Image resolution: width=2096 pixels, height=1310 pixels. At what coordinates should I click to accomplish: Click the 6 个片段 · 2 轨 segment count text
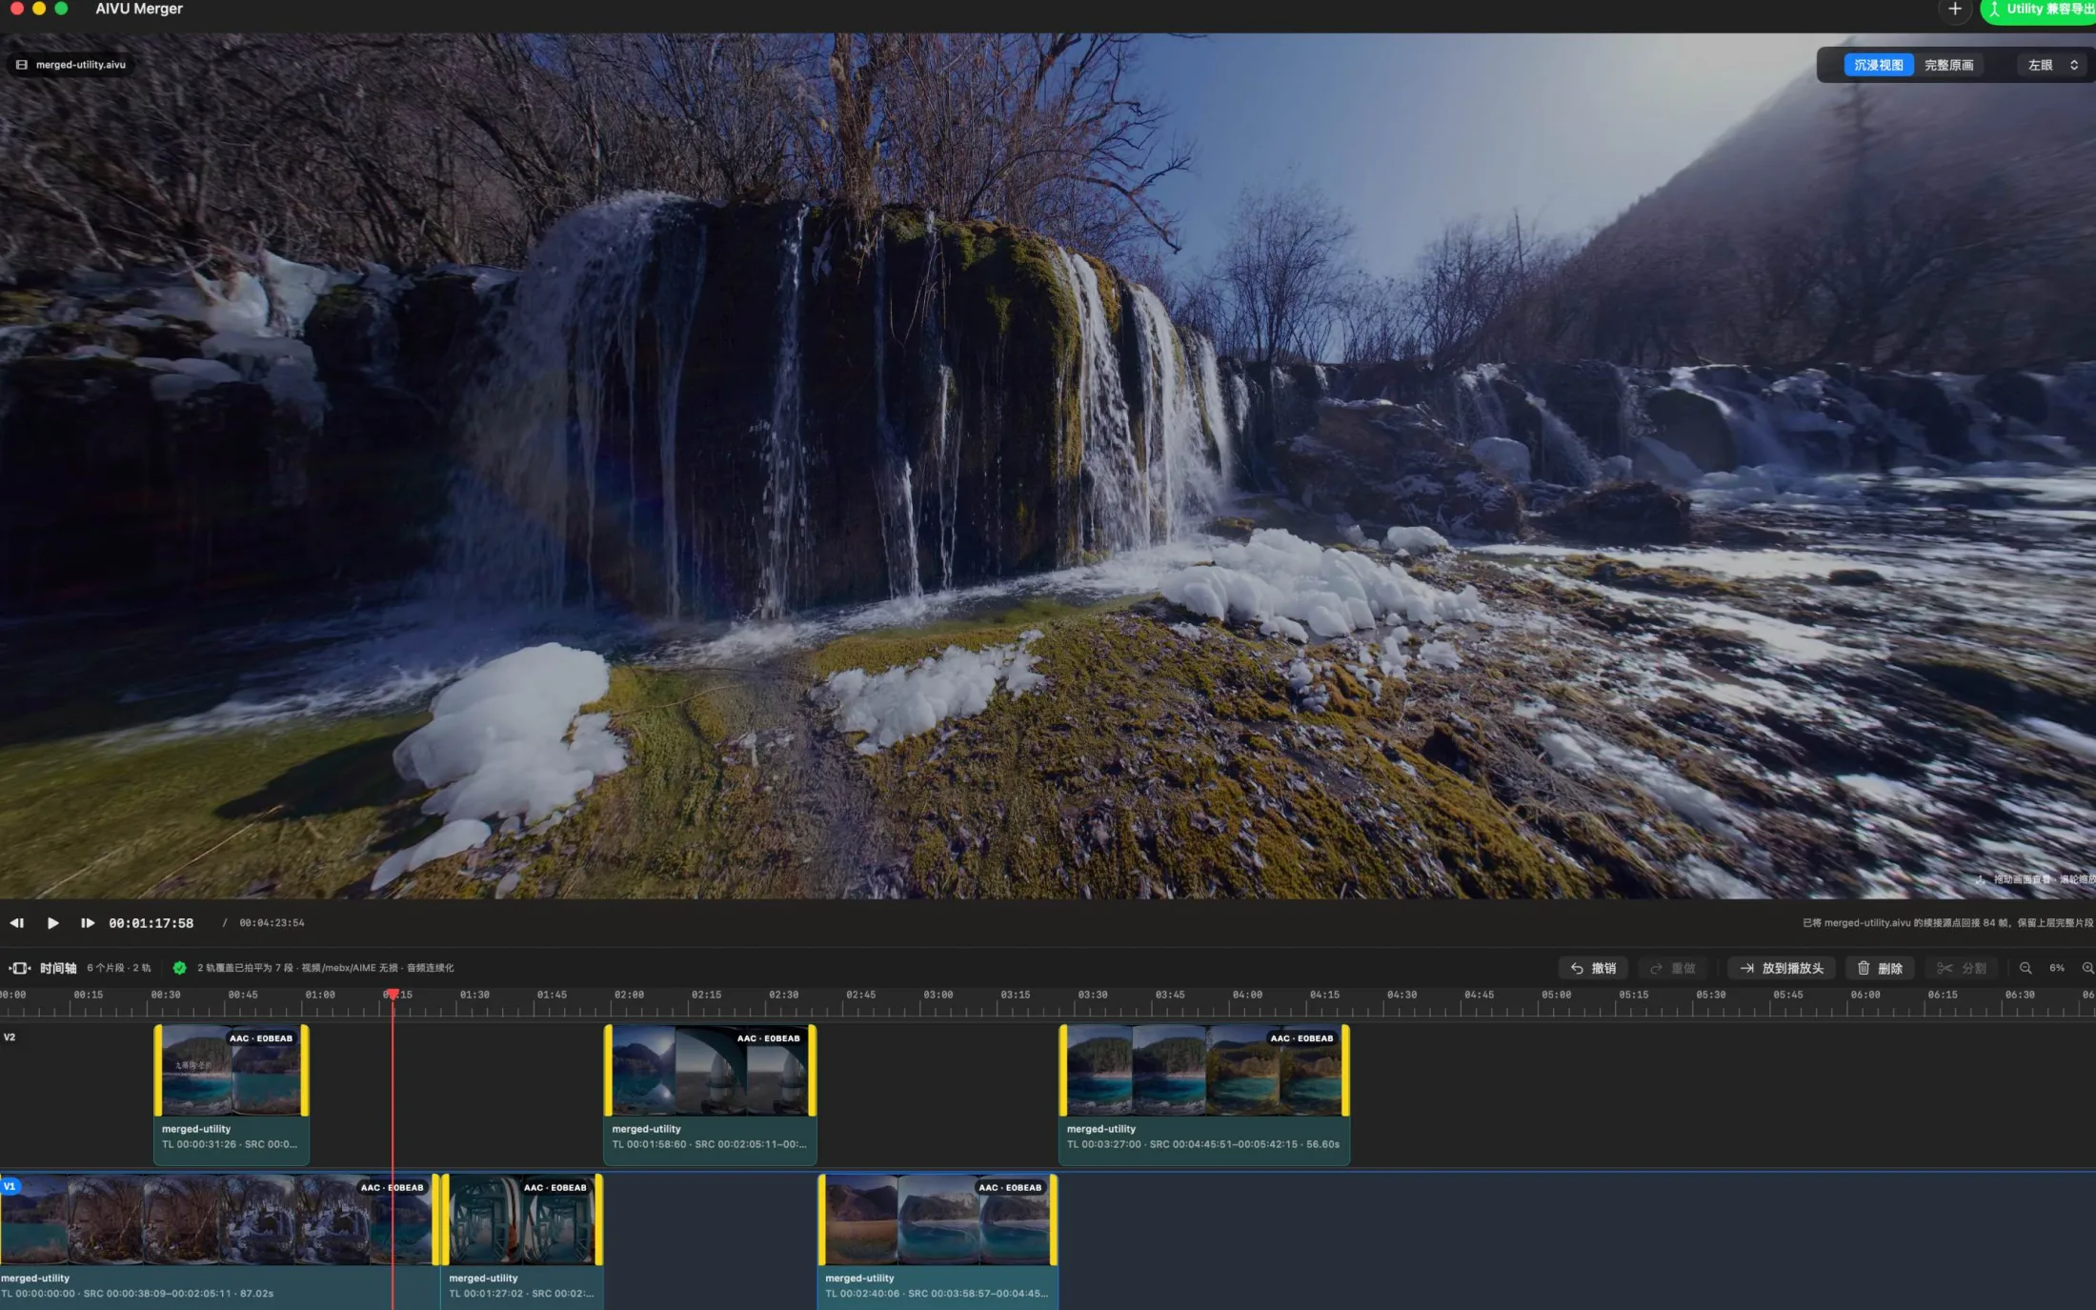tap(119, 968)
